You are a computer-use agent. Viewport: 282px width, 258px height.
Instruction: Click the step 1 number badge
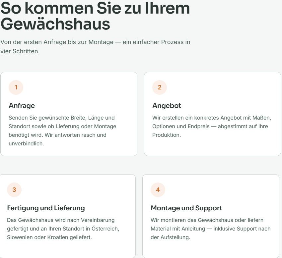[16, 87]
